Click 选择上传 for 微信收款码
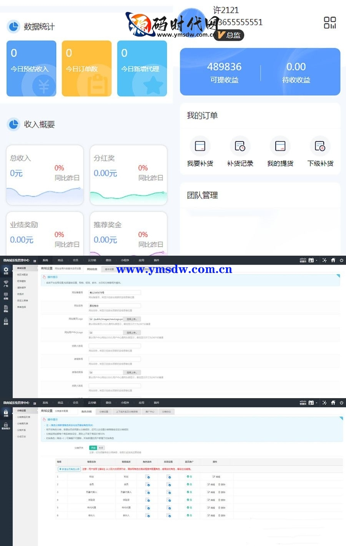This screenshot has height=546, width=346. (x=132, y=372)
